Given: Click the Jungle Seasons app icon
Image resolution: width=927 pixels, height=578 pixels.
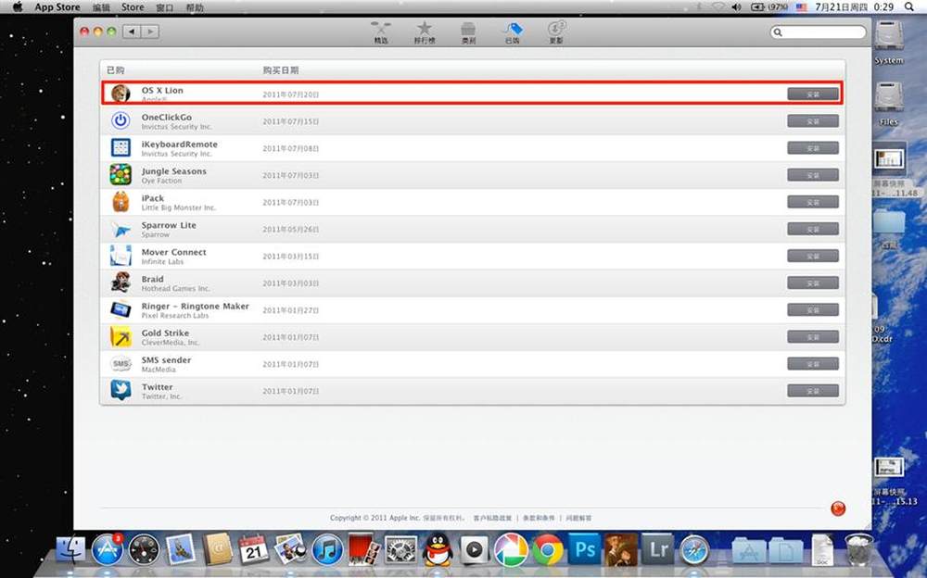Looking at the screenshot, I should pyautogui.click(x=121, y=174).
